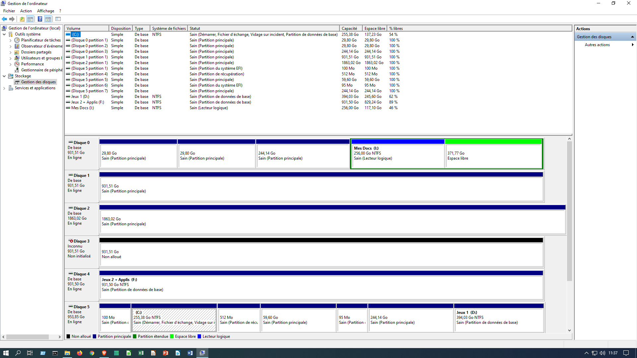
Task: Open Planificateur de tâches in the tree
Action: click(x=41, y=40)
